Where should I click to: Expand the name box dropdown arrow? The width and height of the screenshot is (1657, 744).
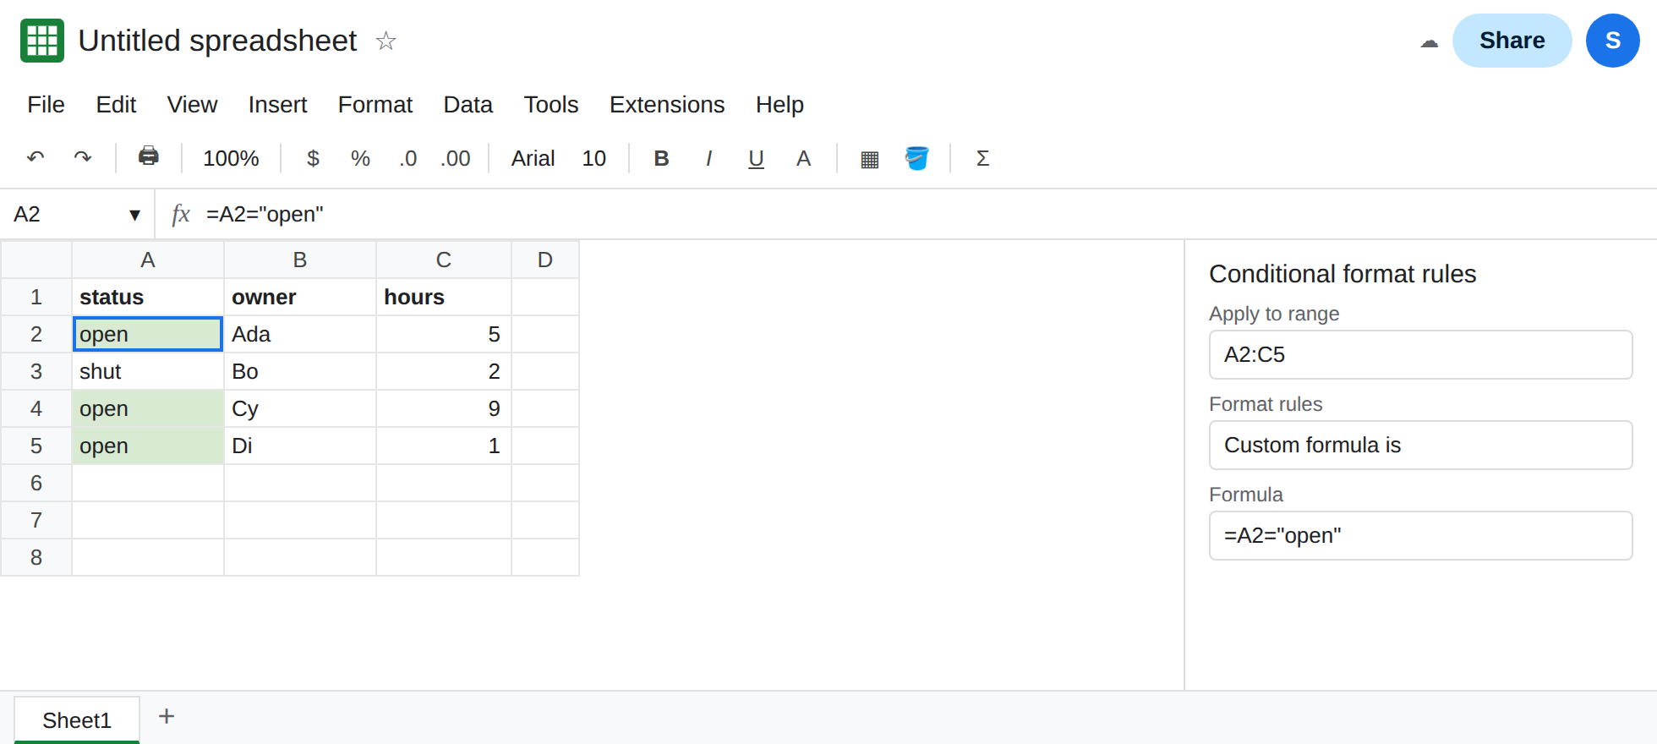134,215
